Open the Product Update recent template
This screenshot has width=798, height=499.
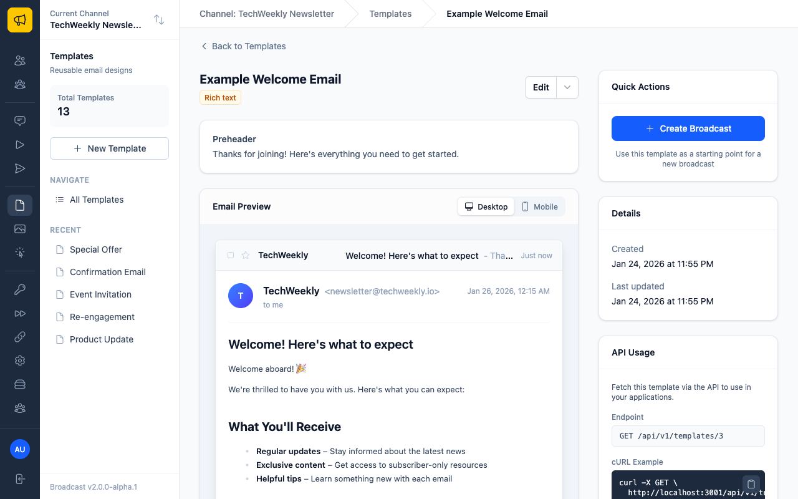click(x=109, y=339)
